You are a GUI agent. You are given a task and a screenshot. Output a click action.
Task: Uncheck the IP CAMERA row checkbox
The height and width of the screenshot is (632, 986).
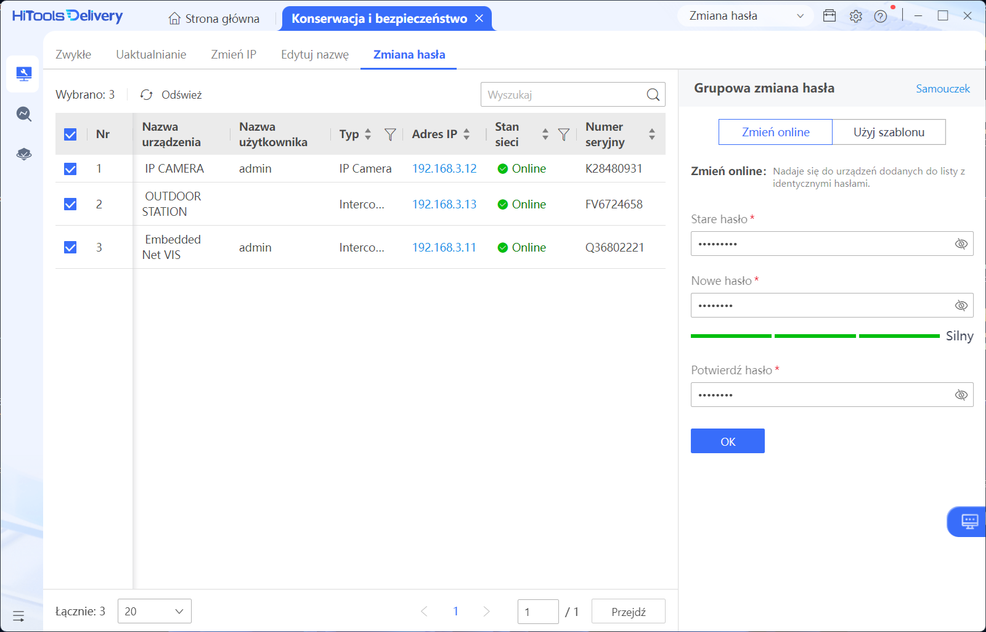click(x=70, y=169)
